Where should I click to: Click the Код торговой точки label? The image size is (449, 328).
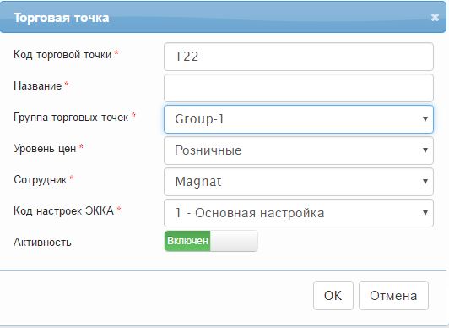tap(62, 54)
